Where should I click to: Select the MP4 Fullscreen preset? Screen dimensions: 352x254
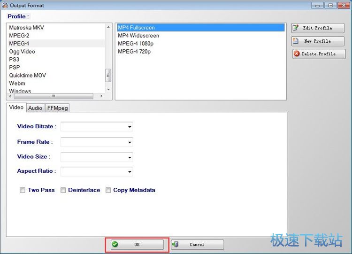(x=201, y=28)
